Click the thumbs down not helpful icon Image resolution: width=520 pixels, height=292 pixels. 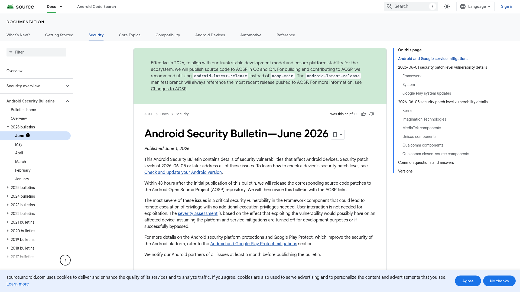point(372,114)
